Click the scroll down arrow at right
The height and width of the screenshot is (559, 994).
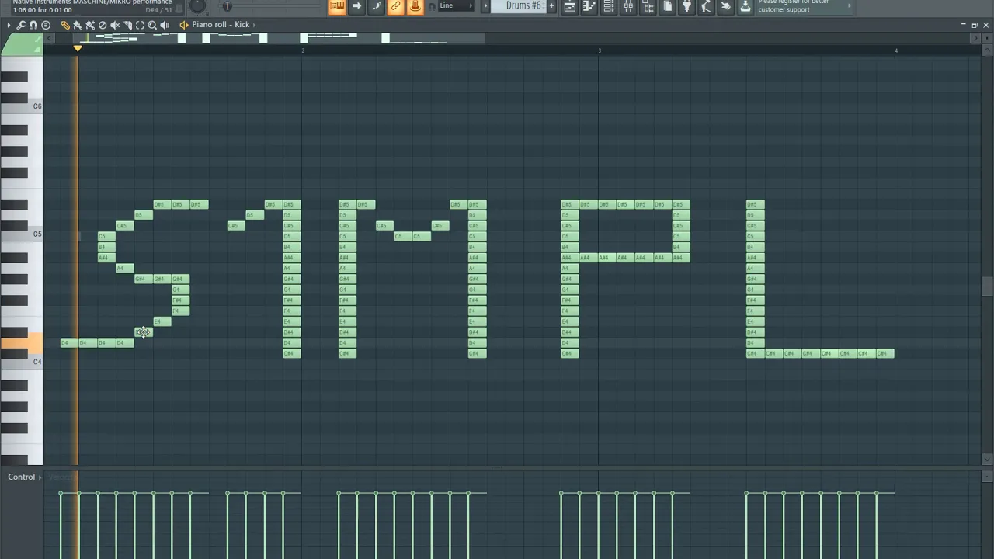click(x=987, y=459)
